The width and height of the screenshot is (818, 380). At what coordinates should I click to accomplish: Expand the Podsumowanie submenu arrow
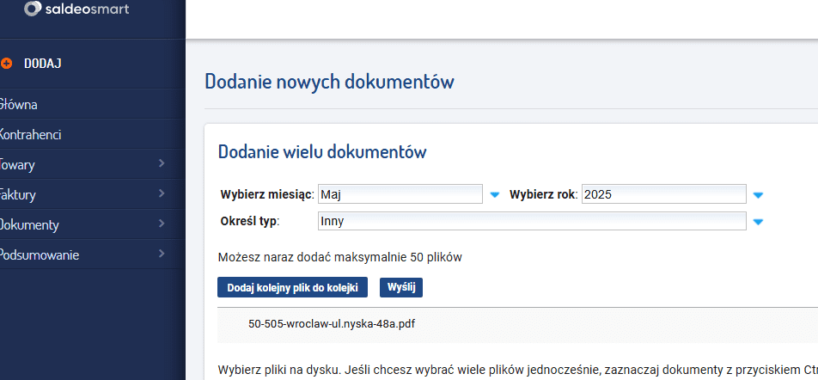coord(162,254)
